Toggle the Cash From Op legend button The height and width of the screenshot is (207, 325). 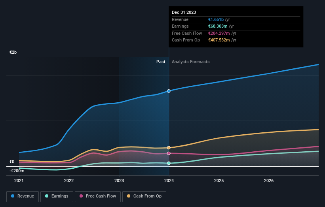144,196
